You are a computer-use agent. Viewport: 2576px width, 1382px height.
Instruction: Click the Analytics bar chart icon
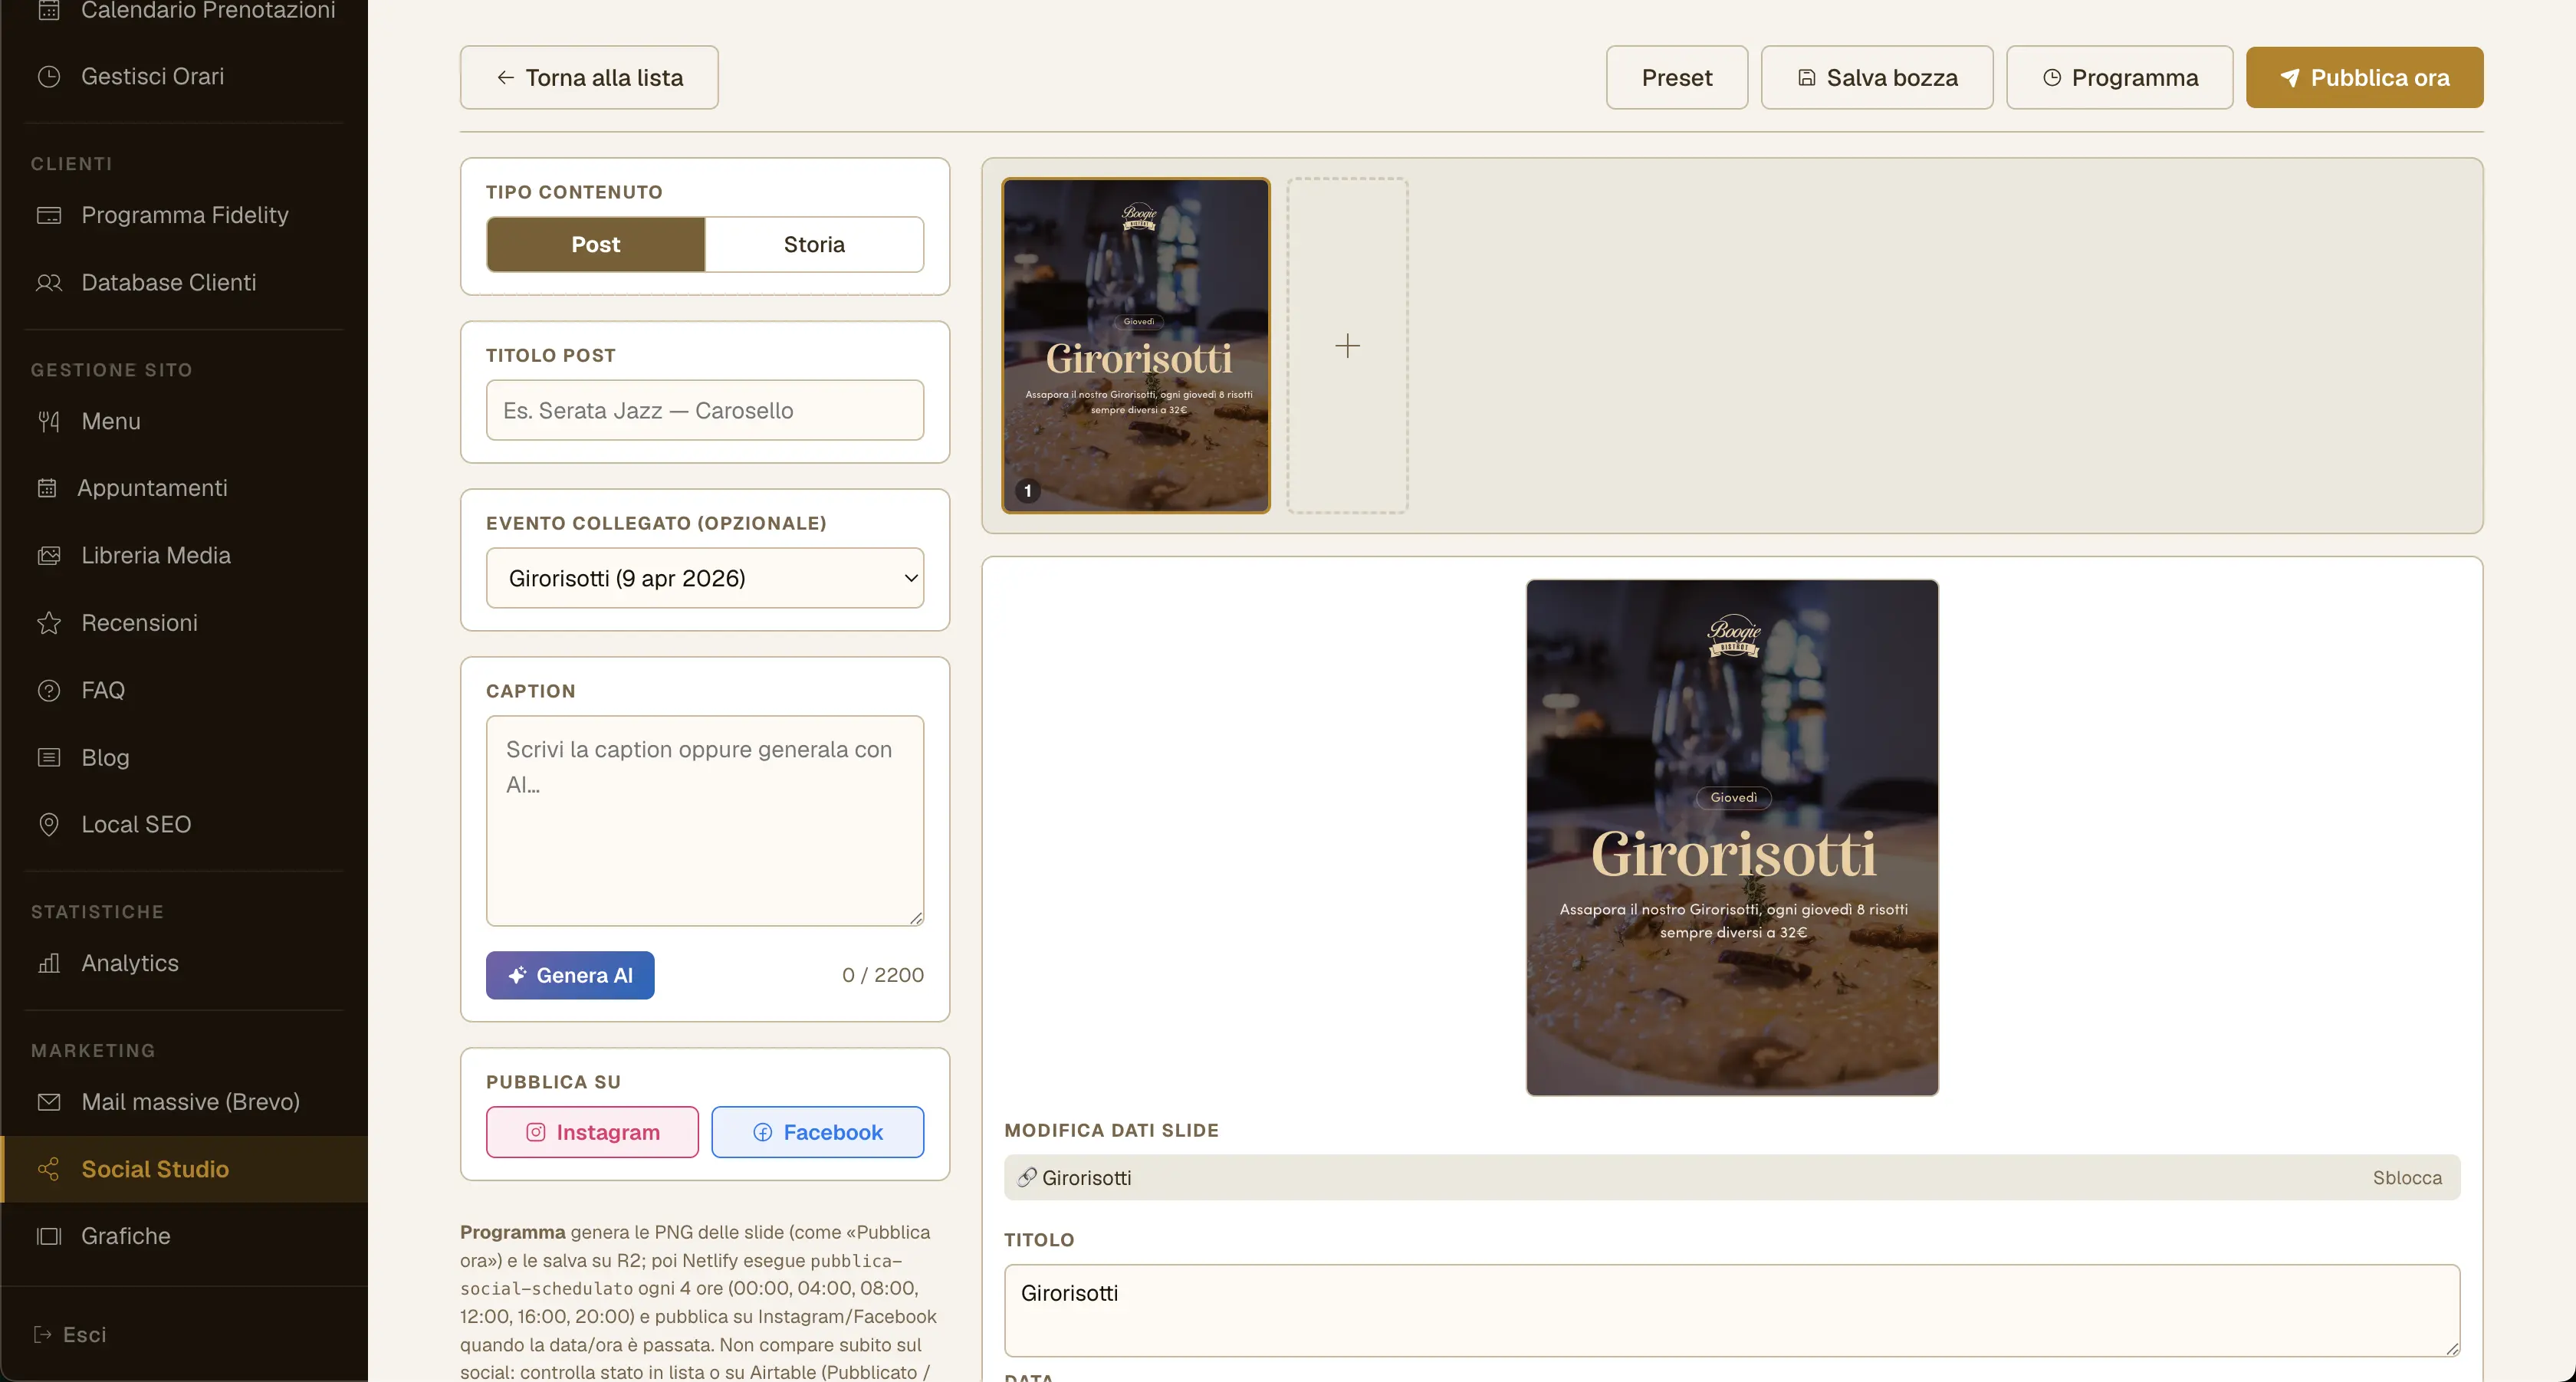[49, 963]
